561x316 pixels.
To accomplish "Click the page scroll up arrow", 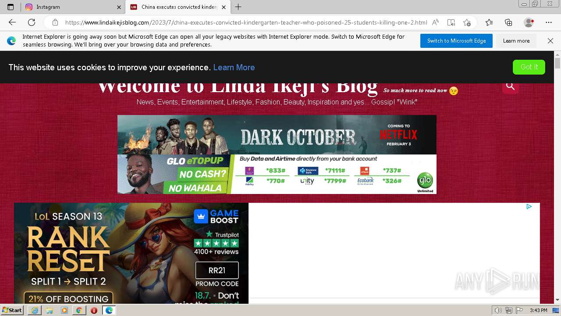I will [x=557, y=54].
